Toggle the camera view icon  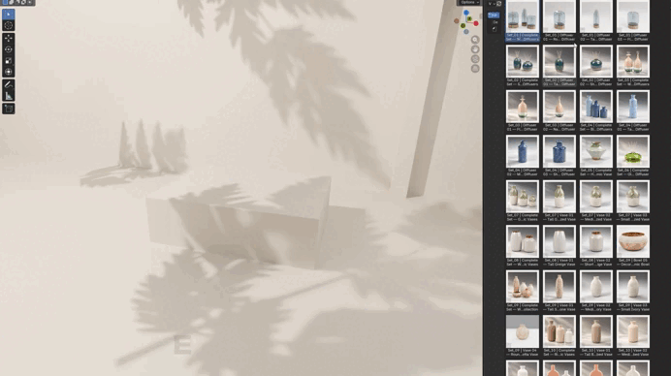(475, 58)
